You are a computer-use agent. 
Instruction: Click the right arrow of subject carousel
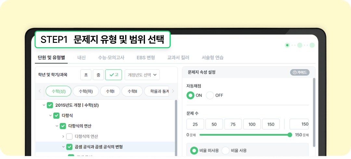pyautogui.click(x=173, y=91)
